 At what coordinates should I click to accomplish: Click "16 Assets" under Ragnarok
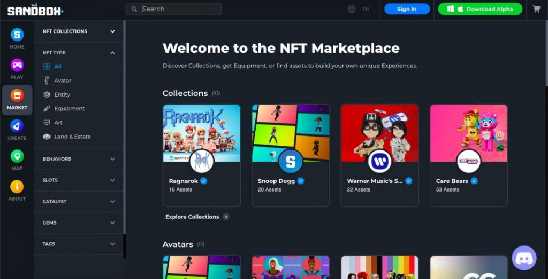point(180,189)
